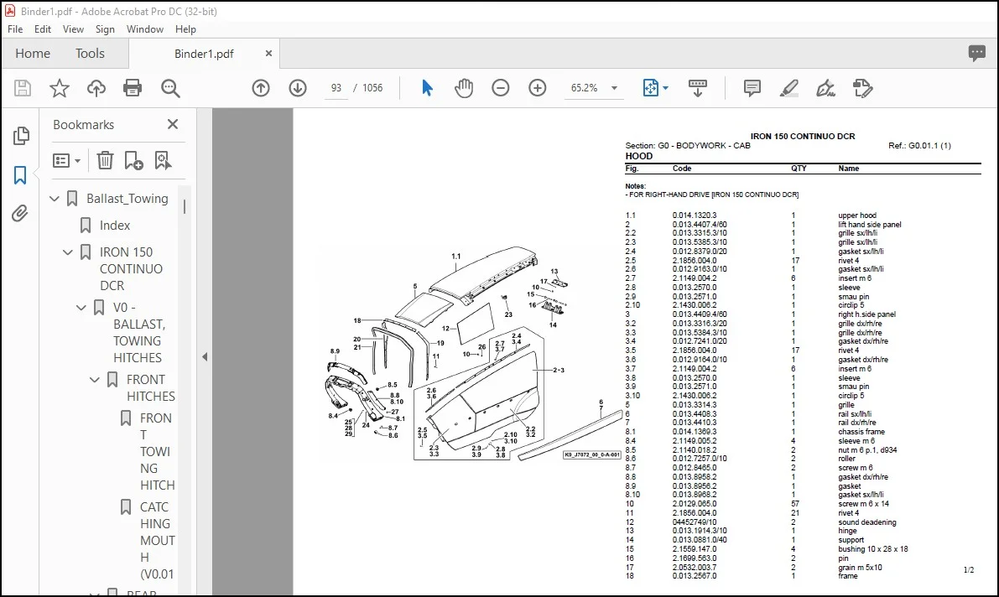Print the document with printer icon
This screenshot has width=999, height=597.
click(x=133, y=88)
